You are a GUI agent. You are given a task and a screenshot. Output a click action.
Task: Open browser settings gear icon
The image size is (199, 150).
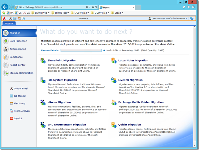tap(193, 7)
